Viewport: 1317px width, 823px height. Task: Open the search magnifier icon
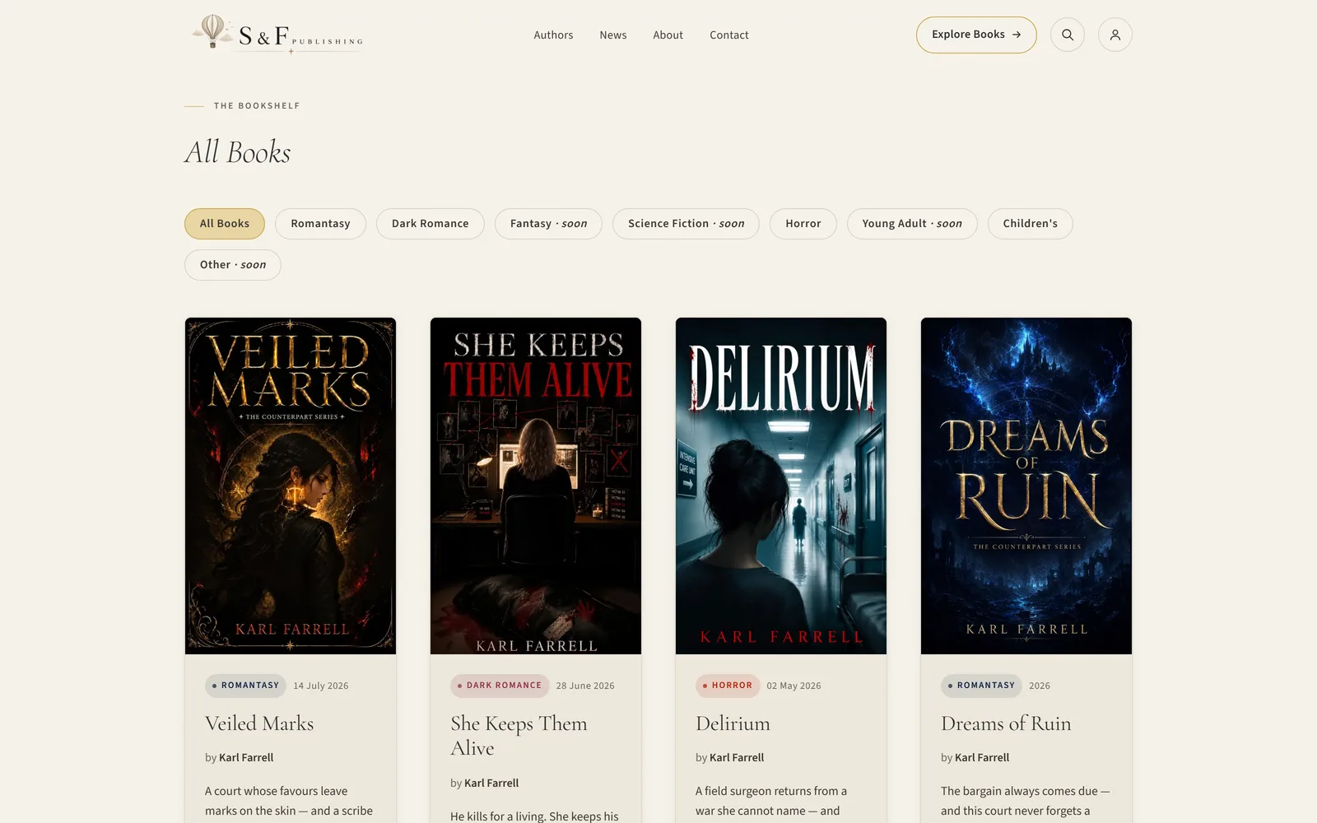(1068, 35)
